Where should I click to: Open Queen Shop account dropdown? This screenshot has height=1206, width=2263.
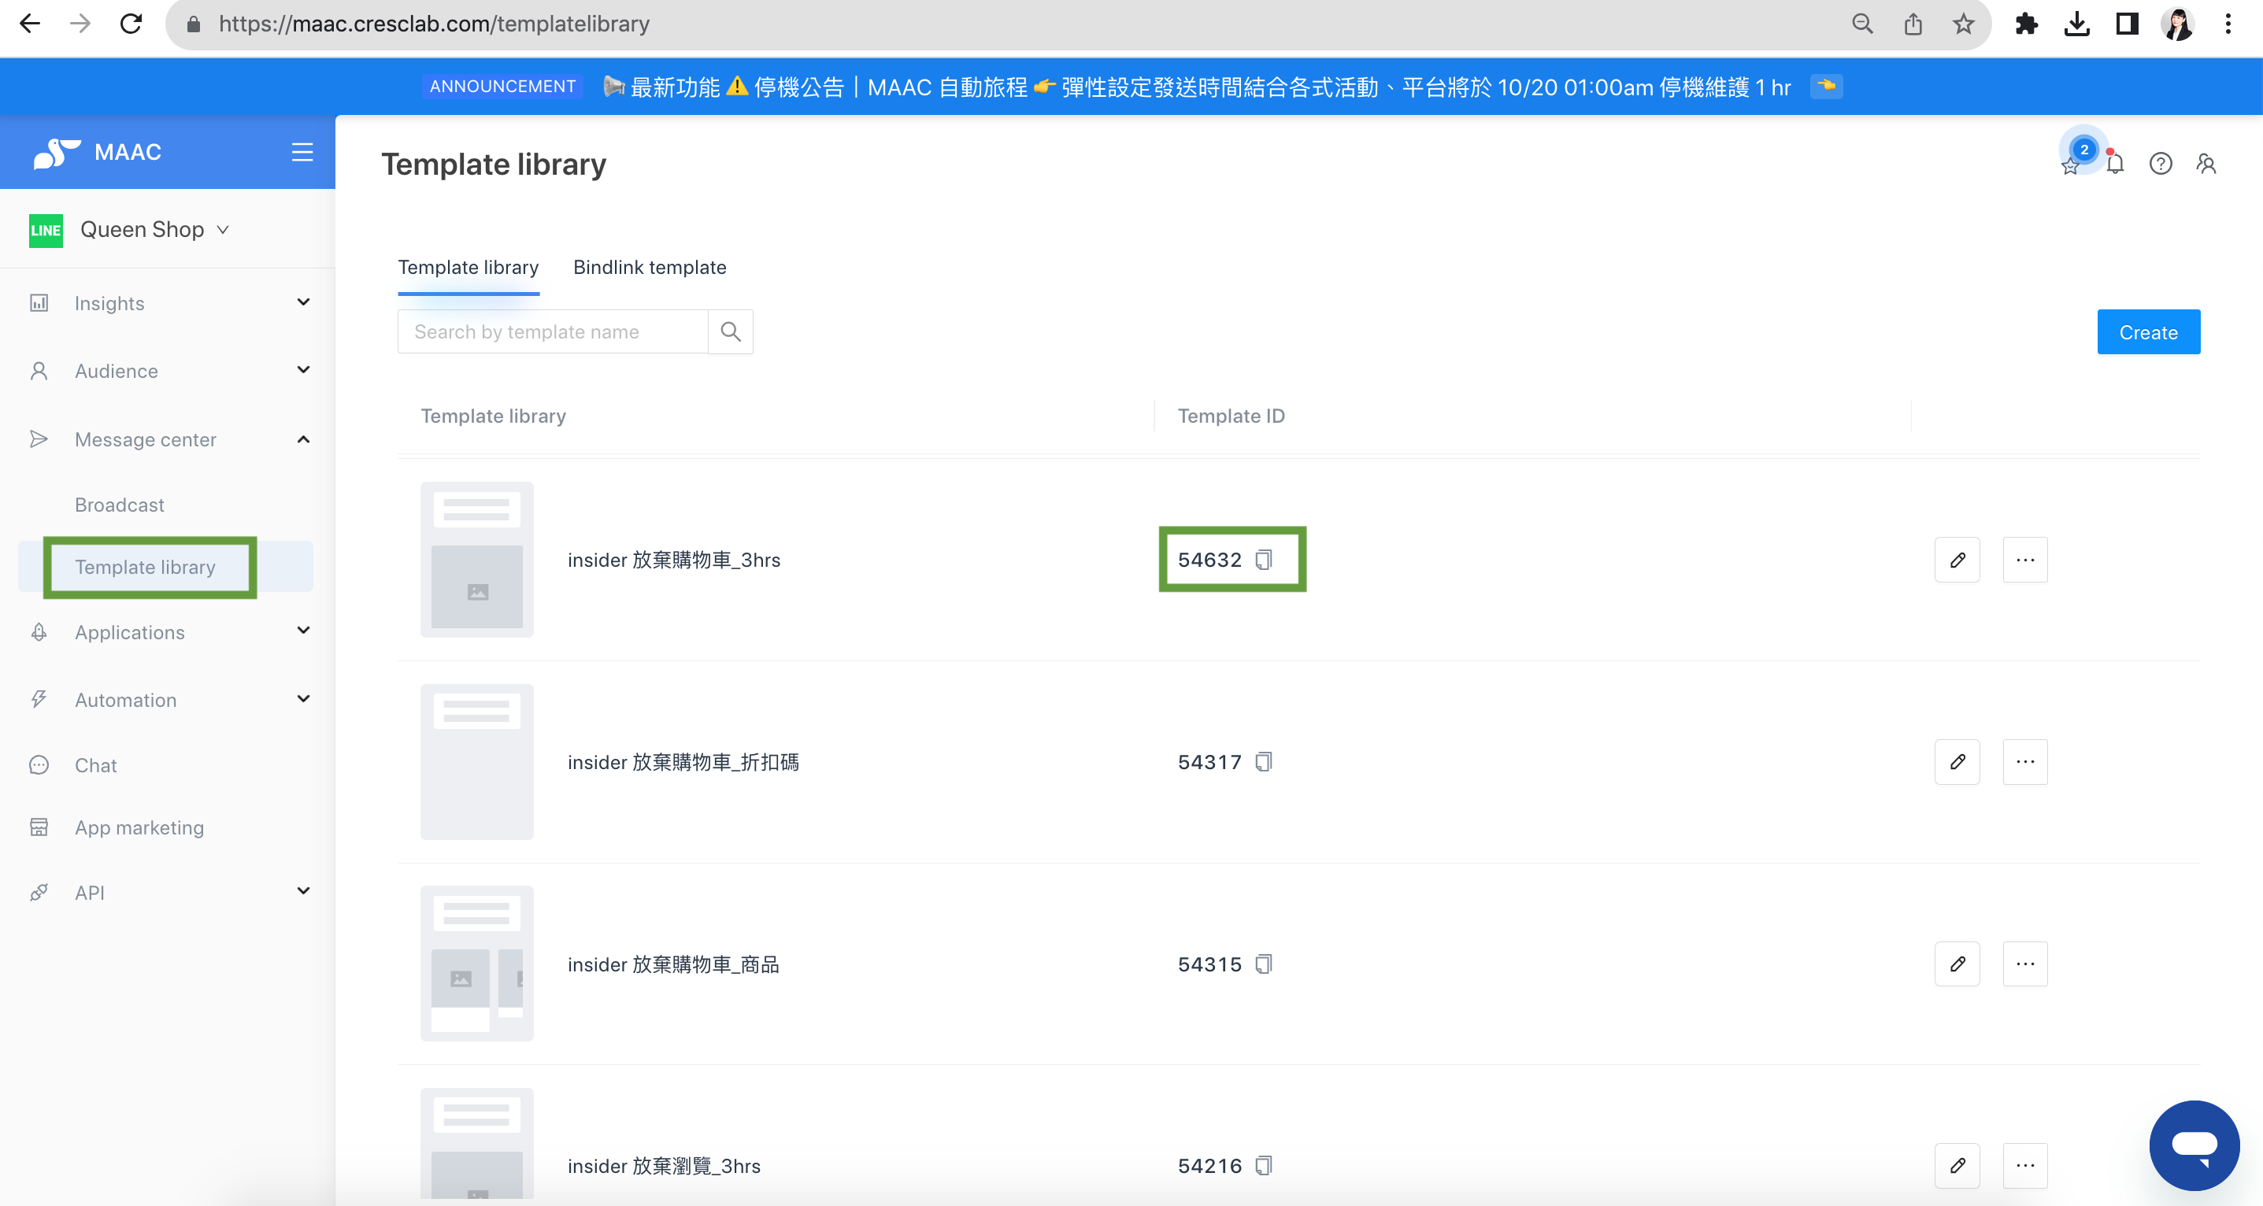(154, 229)
